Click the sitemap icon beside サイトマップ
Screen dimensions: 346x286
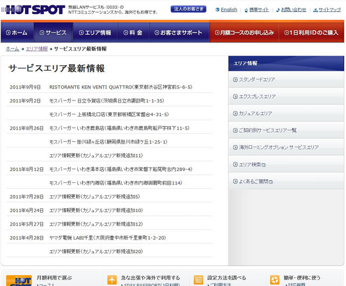[x=316, y=10]
